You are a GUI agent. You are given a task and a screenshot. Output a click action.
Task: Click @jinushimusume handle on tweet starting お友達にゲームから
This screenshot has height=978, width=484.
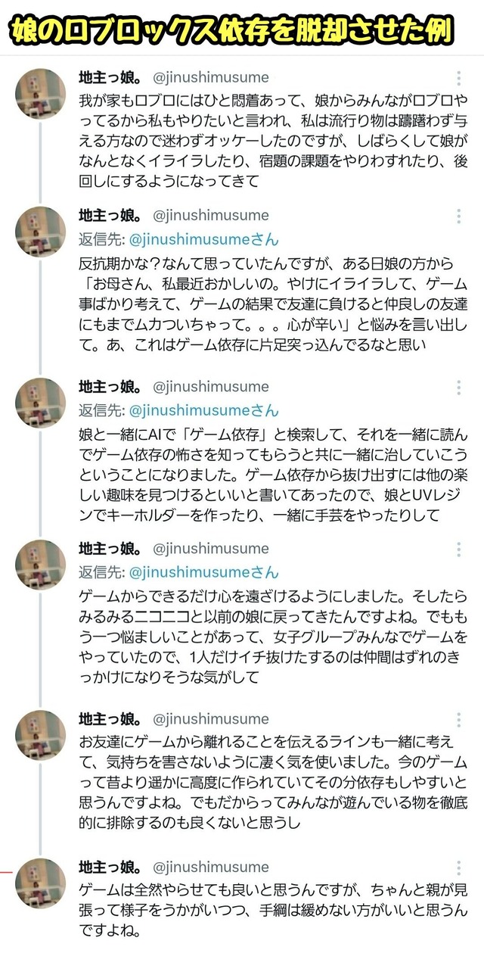coord(211,719)
